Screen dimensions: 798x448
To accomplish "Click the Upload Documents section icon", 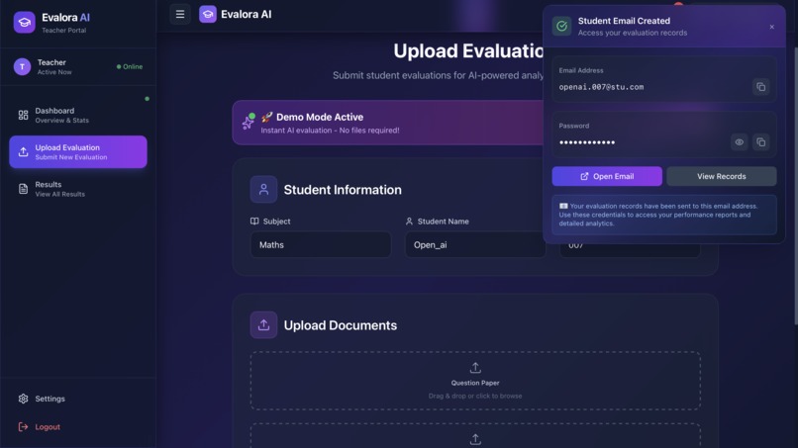I will click(263, 325).
